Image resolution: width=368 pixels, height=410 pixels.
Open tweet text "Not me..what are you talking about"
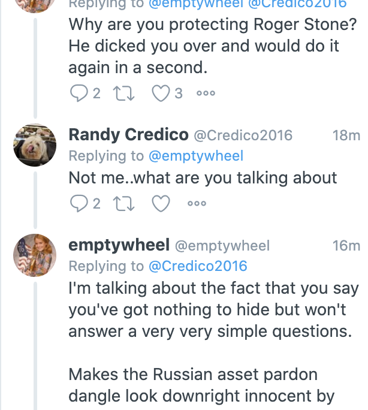203,178
